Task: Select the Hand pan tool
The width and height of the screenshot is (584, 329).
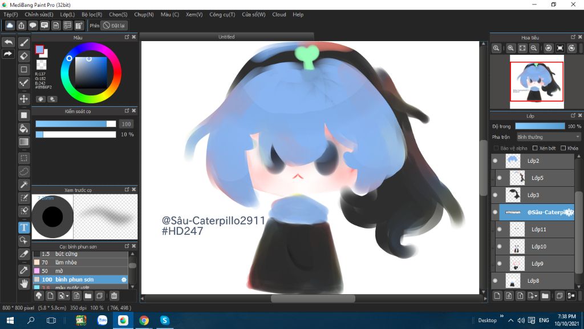Action: tap(24, 283)
